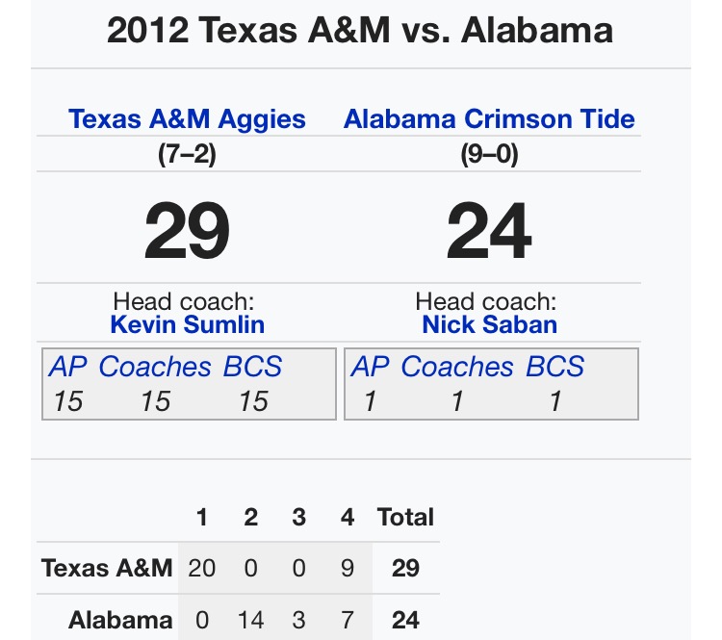722x640 pixels.
Task: Click the Alabama row header in the score table
Action: tap(120, 619)
